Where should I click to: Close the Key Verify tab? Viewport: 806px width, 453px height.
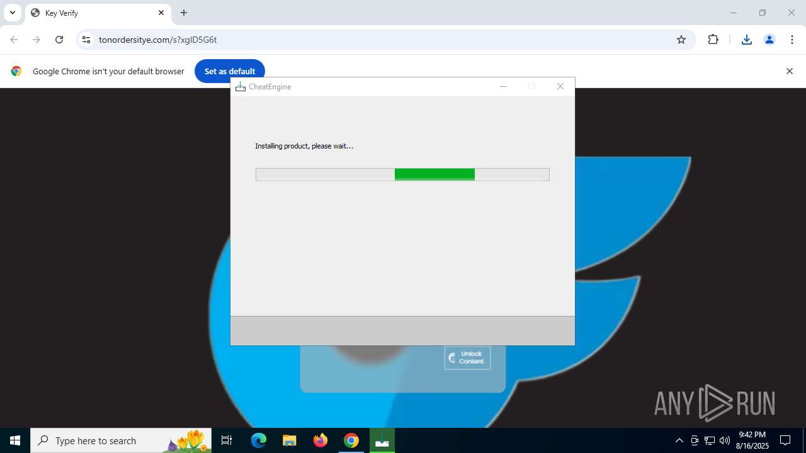pos(161,13)
